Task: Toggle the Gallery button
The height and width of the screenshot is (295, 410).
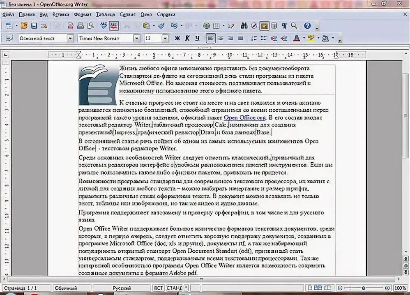Action: point(264,25)
